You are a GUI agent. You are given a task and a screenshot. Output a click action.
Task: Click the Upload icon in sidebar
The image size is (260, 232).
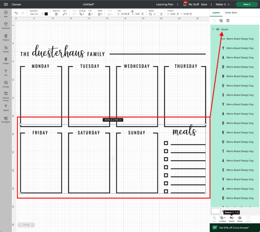[x=6, y=108]
